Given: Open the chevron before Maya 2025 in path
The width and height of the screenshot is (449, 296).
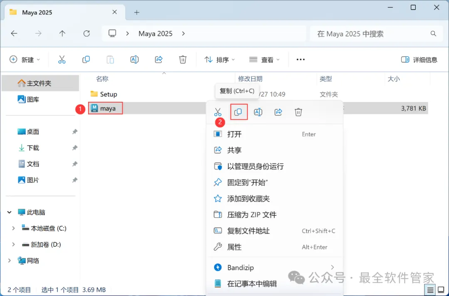Looking at the screenshot, I should click(128, 34).
